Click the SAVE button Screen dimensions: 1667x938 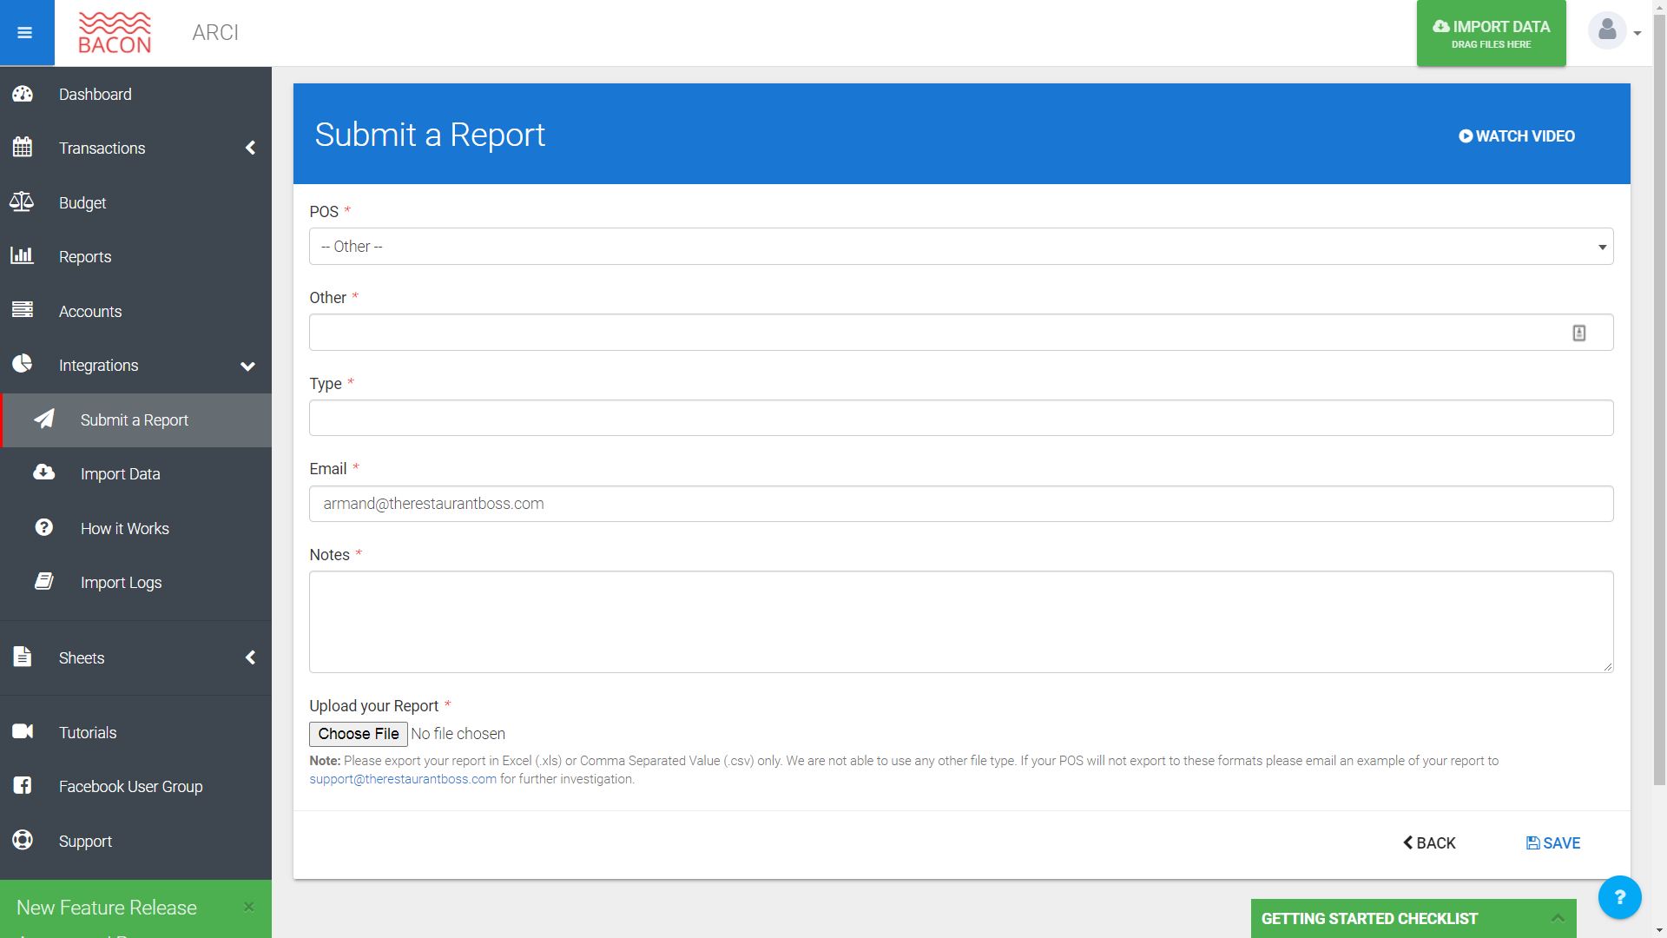(1553, 843)
